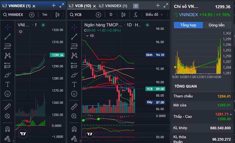Click Đáy 87.00 price label
Viewport: 235px width, 143px height.
(156, 102)
